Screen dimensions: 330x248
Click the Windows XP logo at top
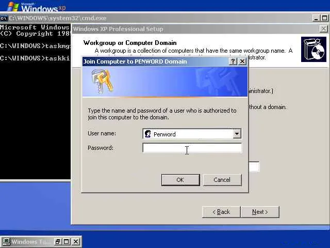(x=36, y=7)
